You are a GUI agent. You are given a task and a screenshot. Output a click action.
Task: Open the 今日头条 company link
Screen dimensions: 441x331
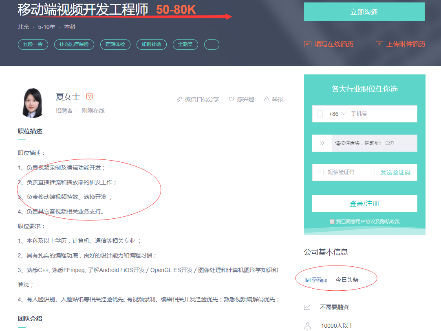347,280
